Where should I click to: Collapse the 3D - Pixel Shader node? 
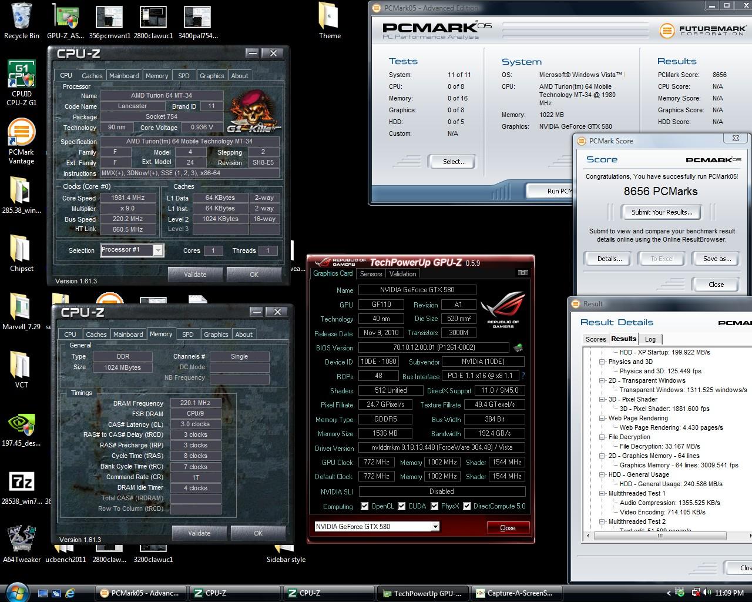[x=602, y=399]
